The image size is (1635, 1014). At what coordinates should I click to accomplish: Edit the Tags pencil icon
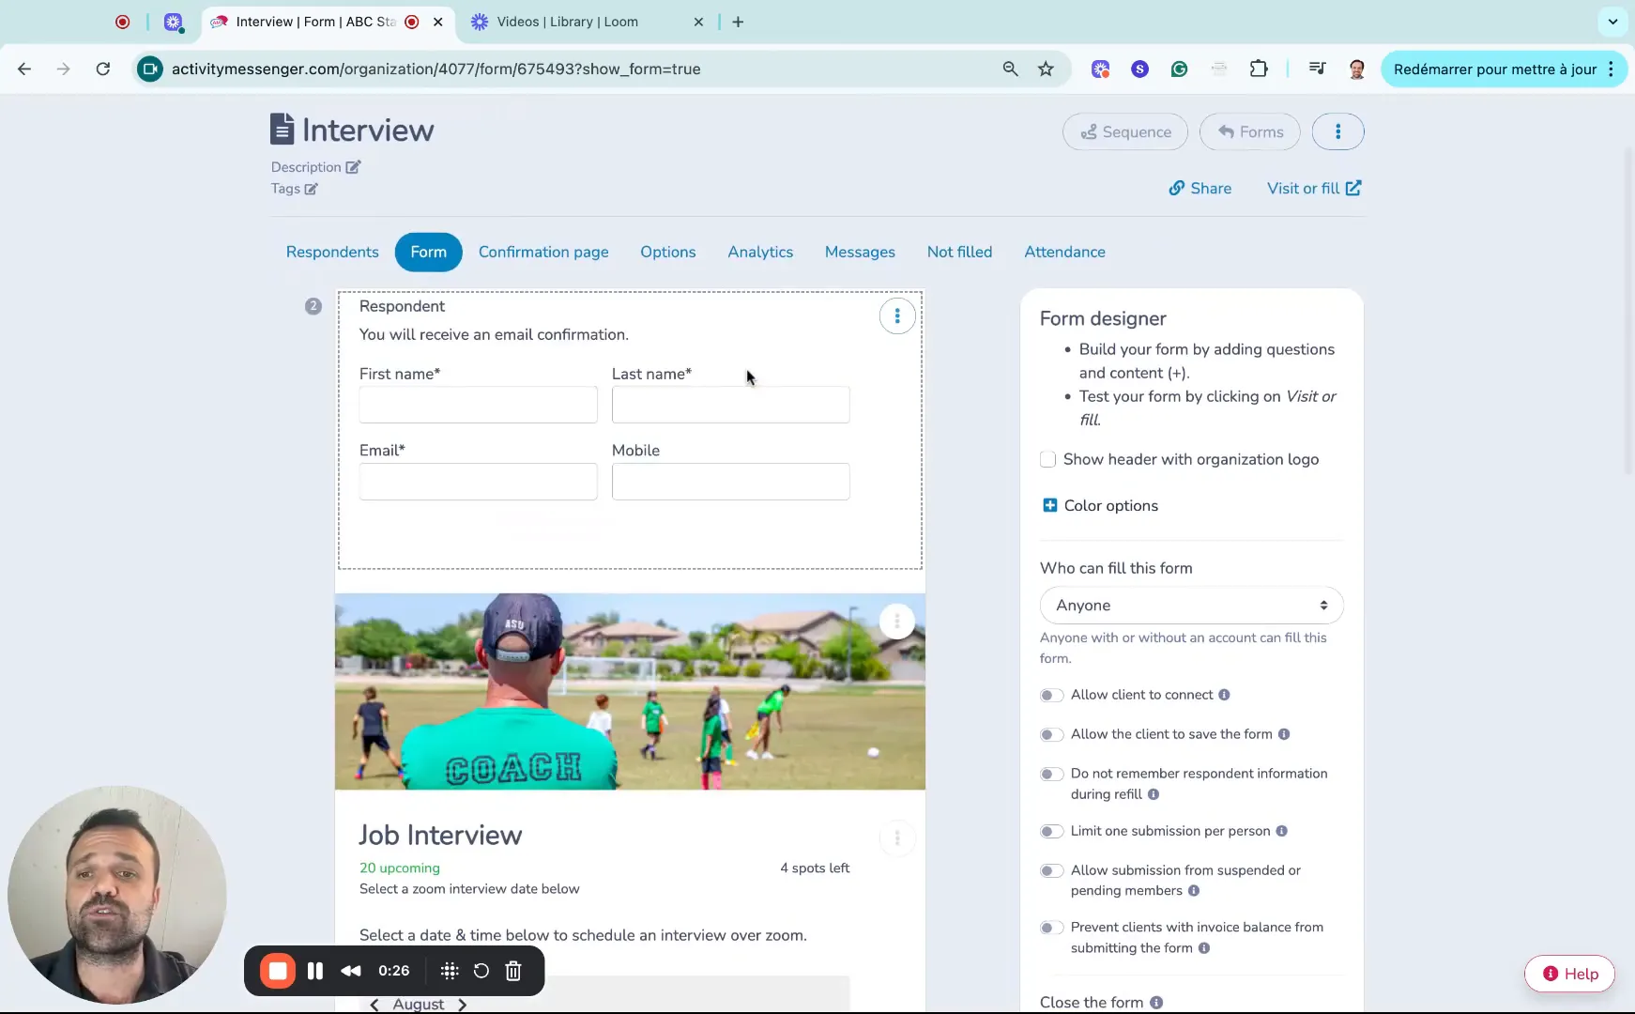click(x=311, y=189)
